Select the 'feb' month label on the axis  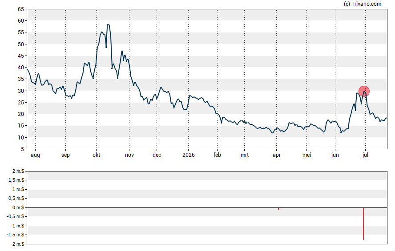(x=217, y=155)
